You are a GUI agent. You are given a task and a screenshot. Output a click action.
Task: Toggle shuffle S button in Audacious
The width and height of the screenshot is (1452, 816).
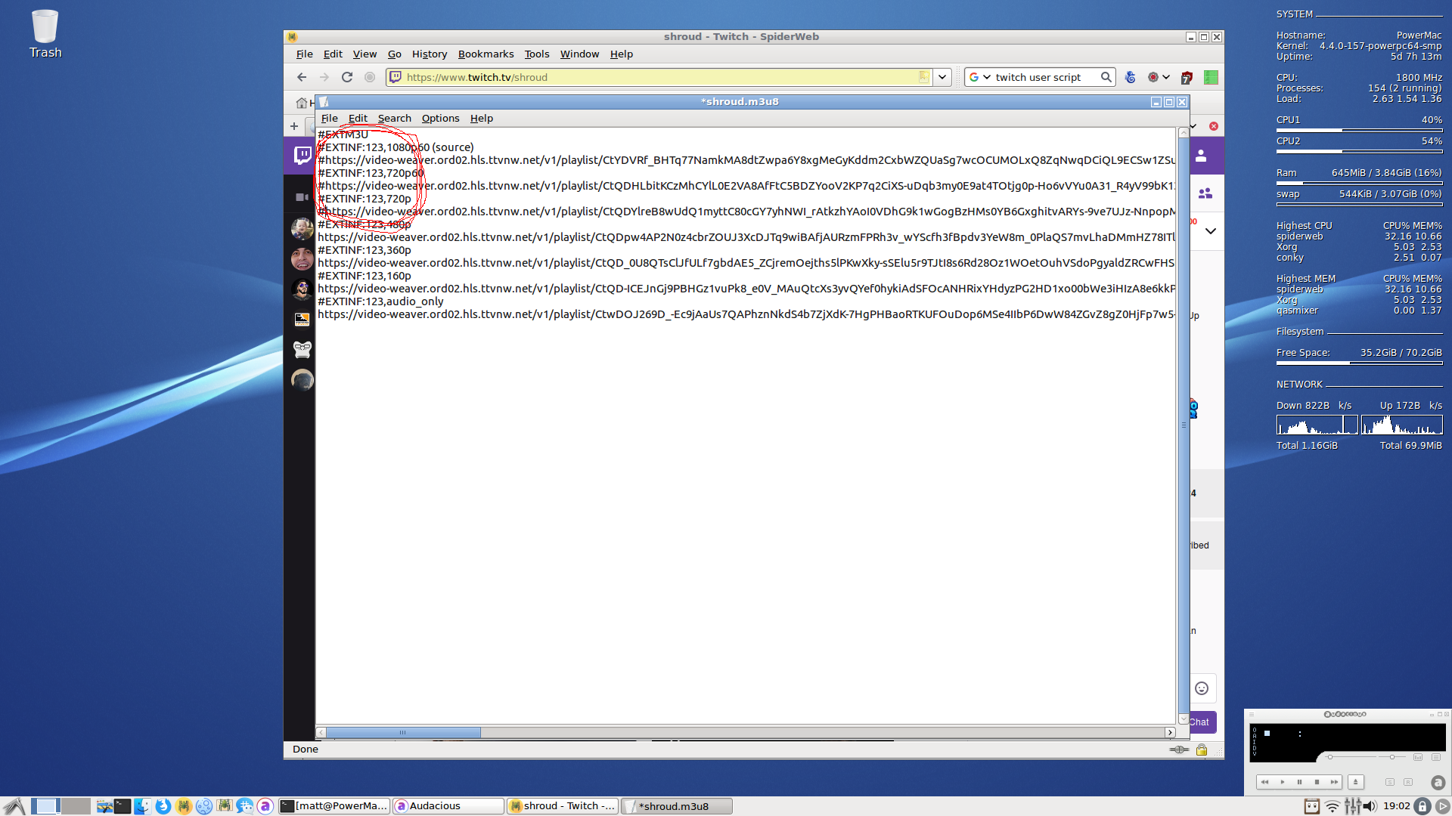tap(1389, 782)
